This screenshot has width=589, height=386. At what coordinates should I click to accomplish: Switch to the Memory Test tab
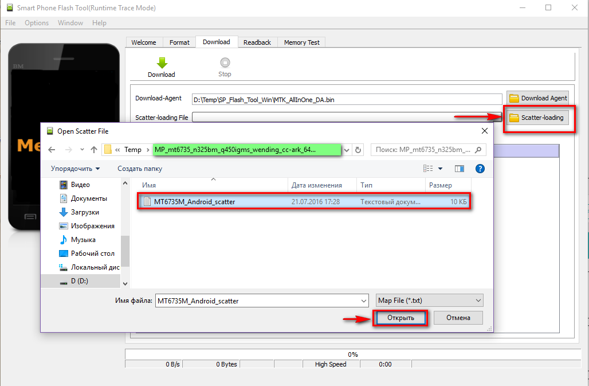301,42
